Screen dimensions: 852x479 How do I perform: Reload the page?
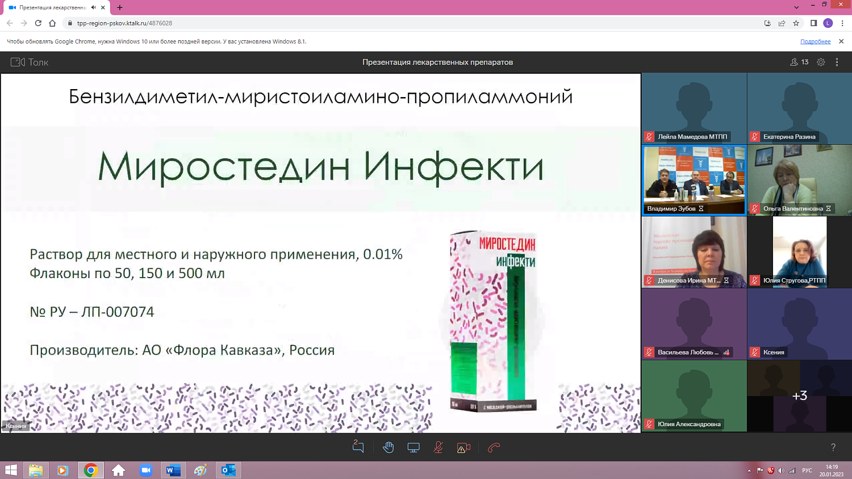(x=38, y=23)
